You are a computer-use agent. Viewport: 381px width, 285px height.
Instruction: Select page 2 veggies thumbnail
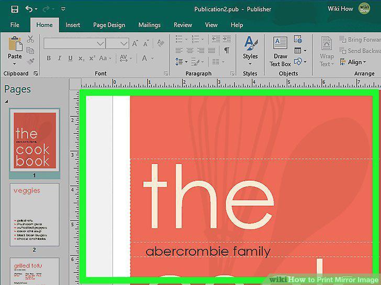tap(35, 215)
